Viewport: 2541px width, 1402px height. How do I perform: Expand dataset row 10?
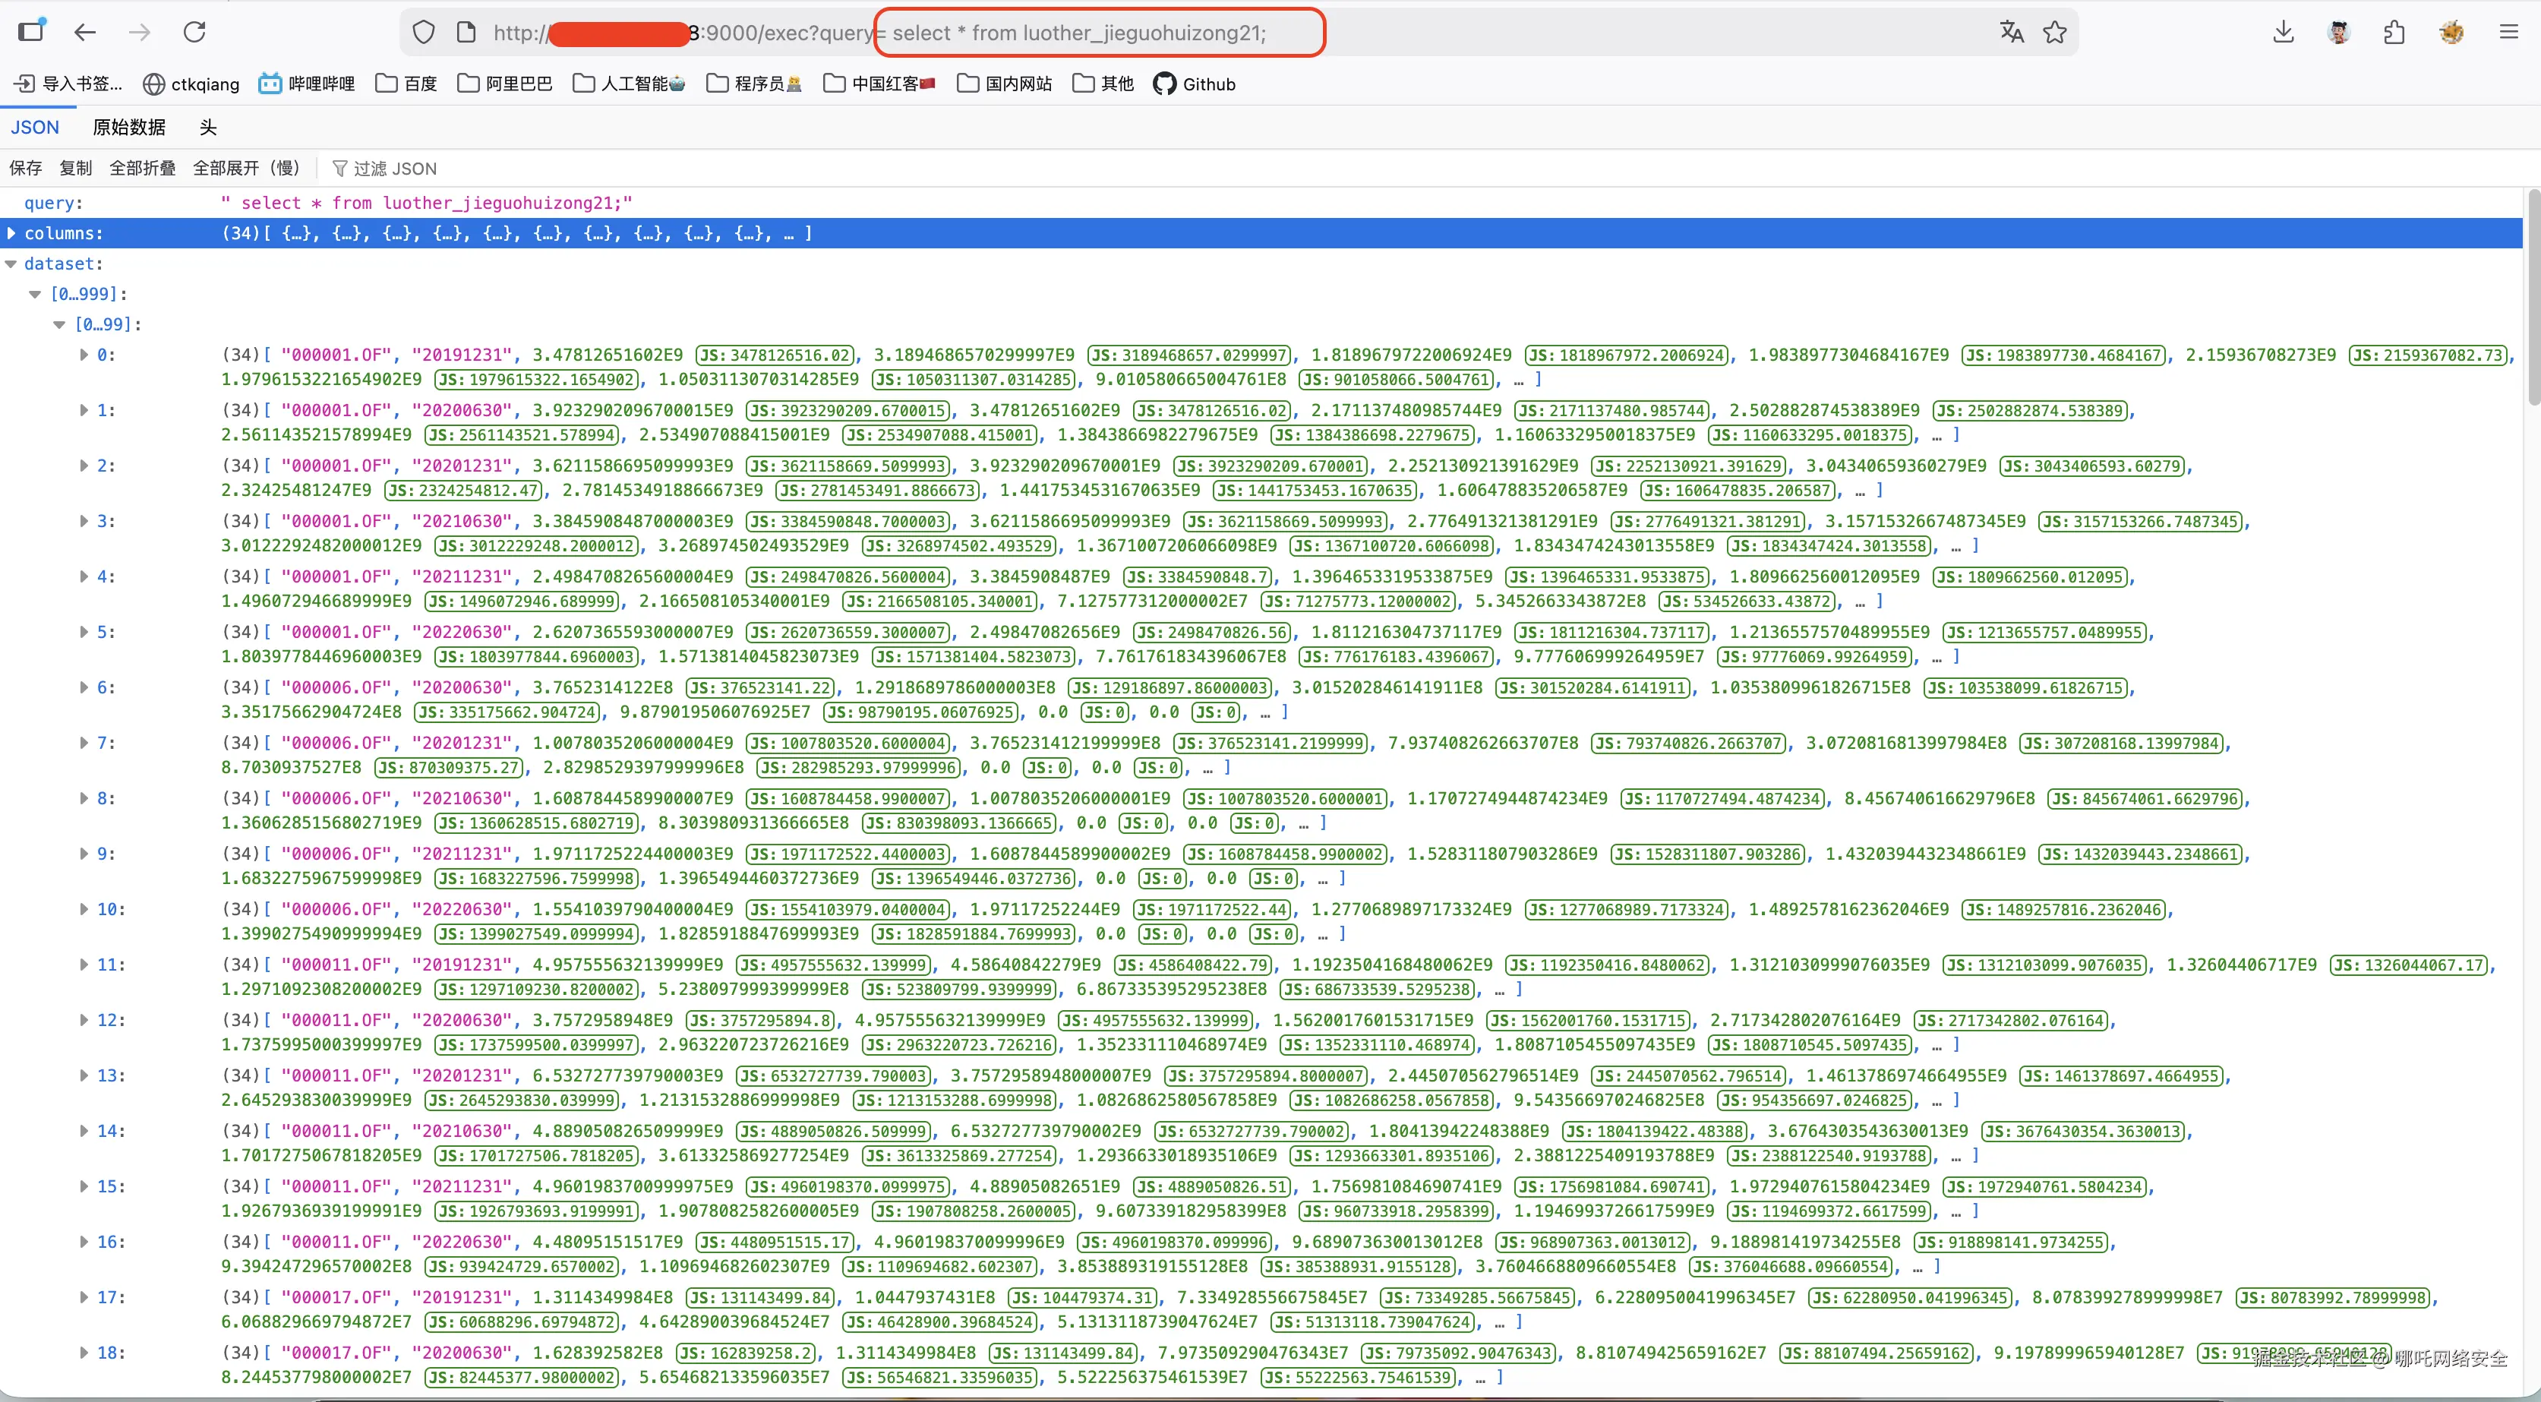[85, 910]
